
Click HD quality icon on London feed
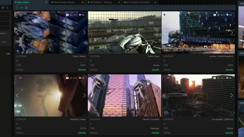click(x=215, y=15)
